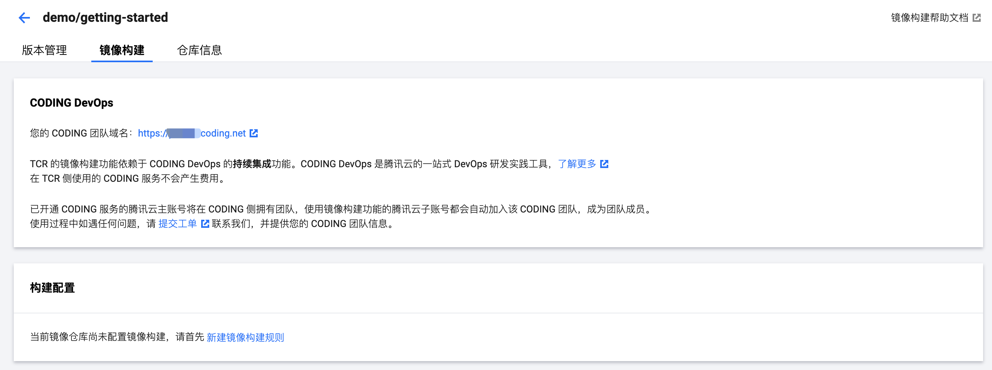Image resolution: width=992 pixels, height=370 pixels.
Task: Click the sentence starting 已开通 CODING 服务
Action: tap(341, 209)
